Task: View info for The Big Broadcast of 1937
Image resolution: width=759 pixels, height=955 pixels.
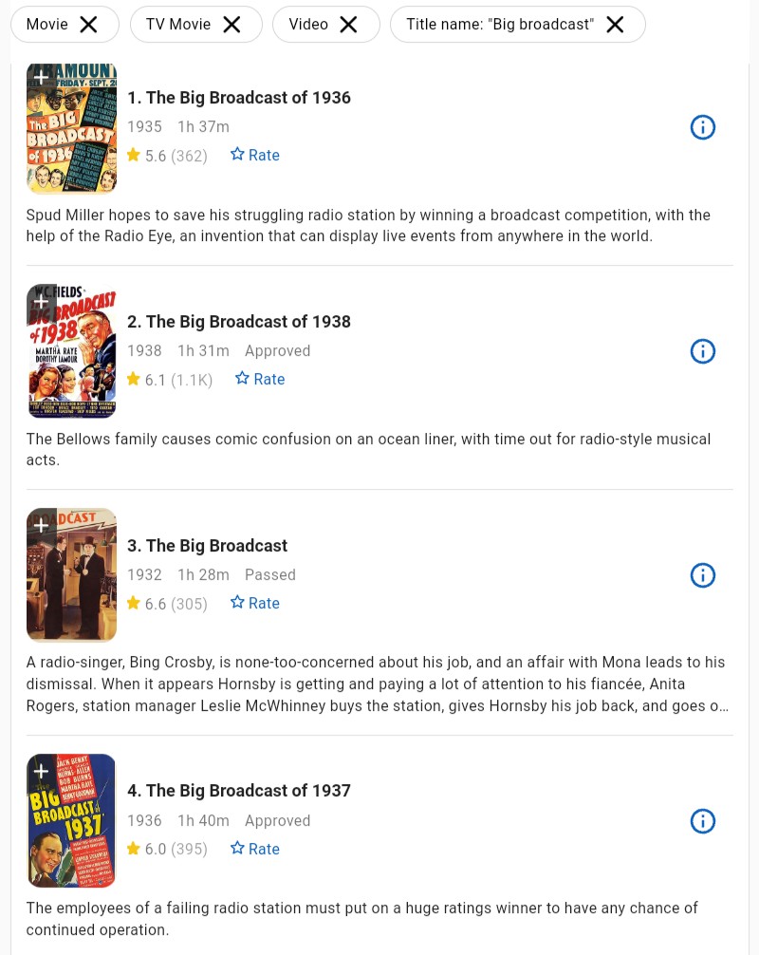Action: 702,821
